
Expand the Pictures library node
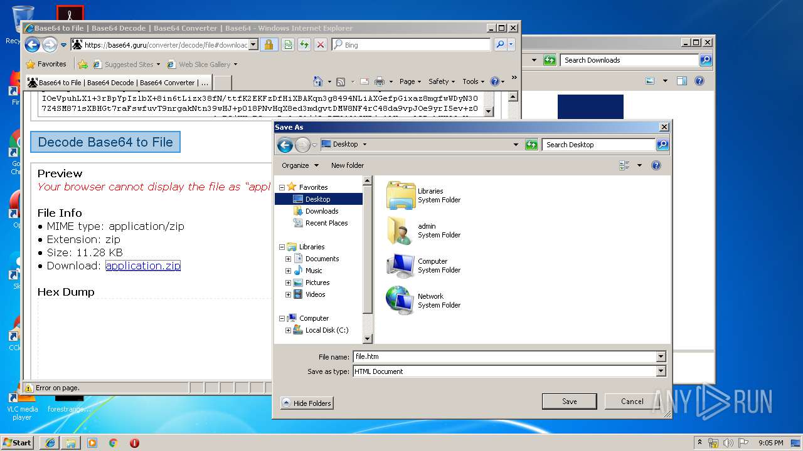point(288,283)
